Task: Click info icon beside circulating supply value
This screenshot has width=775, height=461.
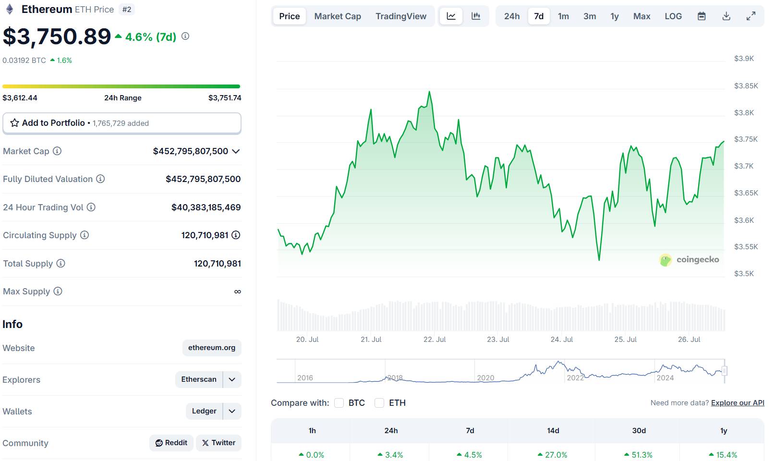Action: (x=236, y=235)
